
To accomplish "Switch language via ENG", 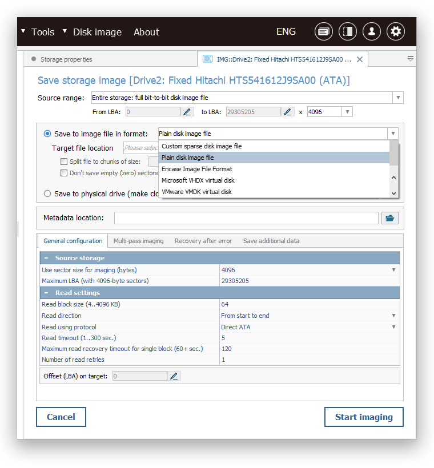I will (x=286, y=31).
